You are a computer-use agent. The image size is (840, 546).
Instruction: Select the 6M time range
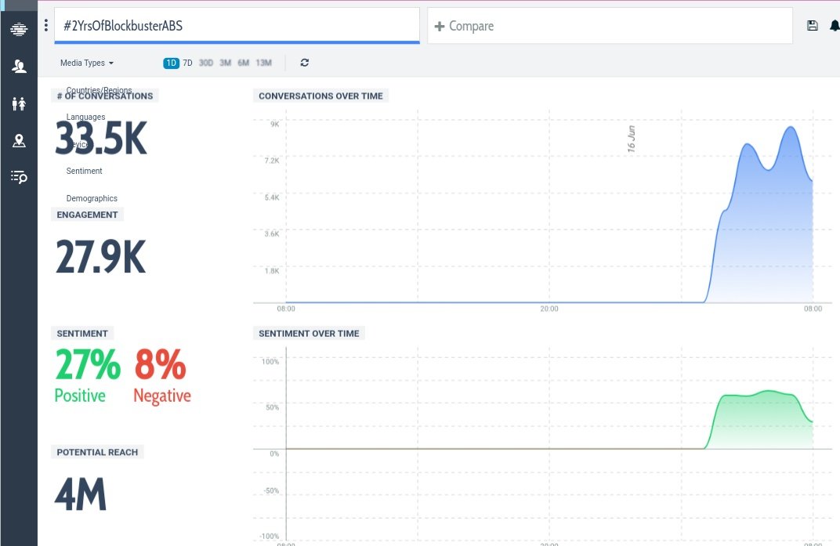[x=243, y=63]
